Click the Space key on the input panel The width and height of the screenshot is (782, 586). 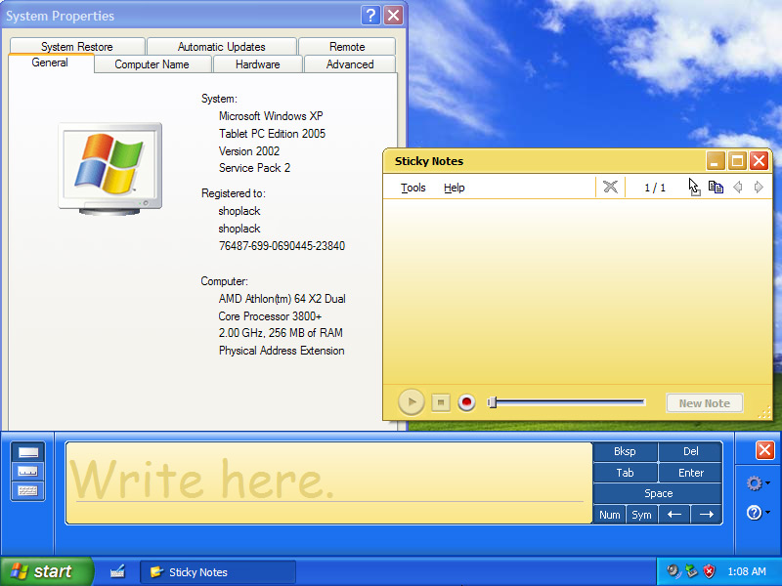658,493
